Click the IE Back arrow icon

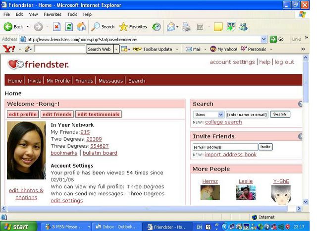8,27
